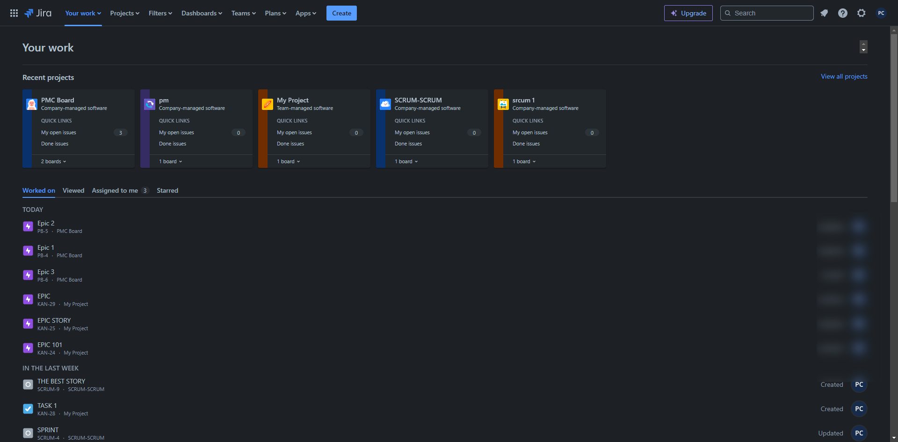Click the EPIC 101 epic icon
The width and height of the screenshot is (898, 442).
pyautogui.click(x=28, y=348)
